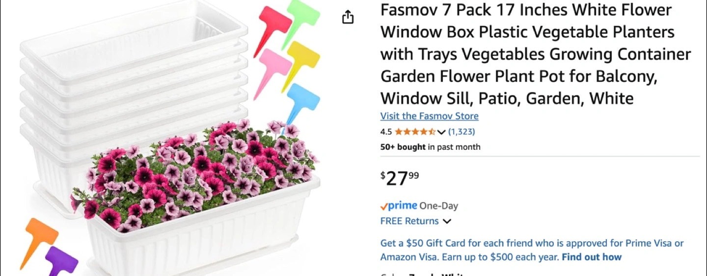Click the orange plant label at bottom left

40,235
